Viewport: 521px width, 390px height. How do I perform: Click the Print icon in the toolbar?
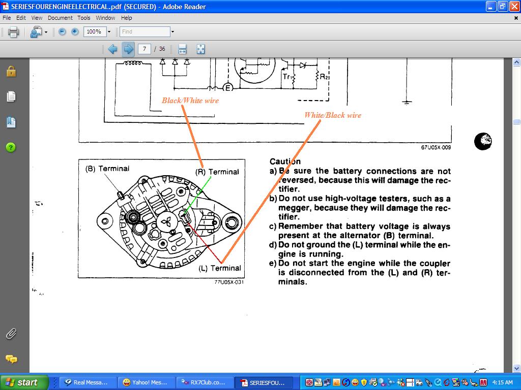(x=14, y=32)
